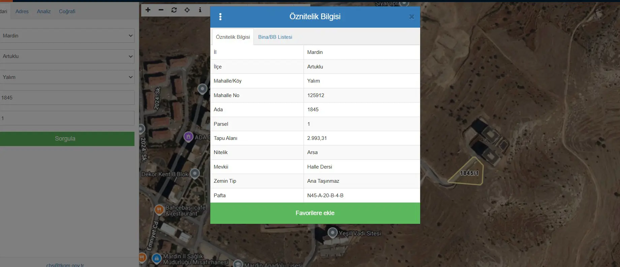The height and width of the screenshot is (267, 620).
Task: Click the 1845/1 parcel label on map
Action: point(469,173)
